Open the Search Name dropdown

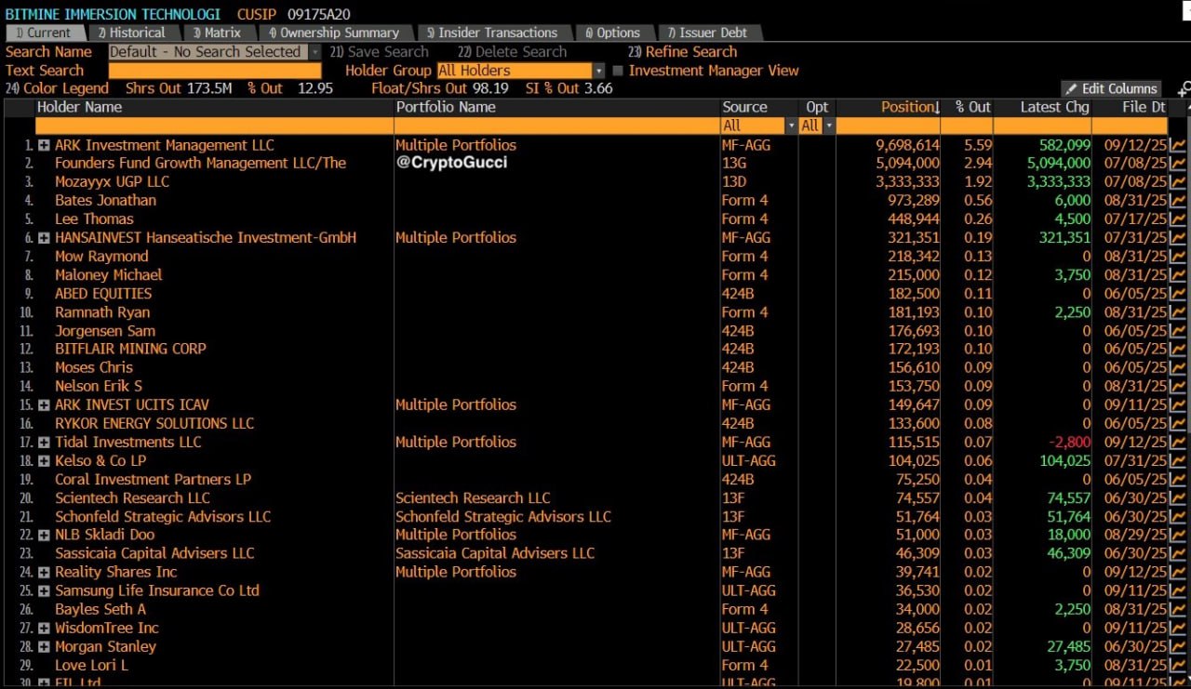pyautogui.click(x=314, y=52)
